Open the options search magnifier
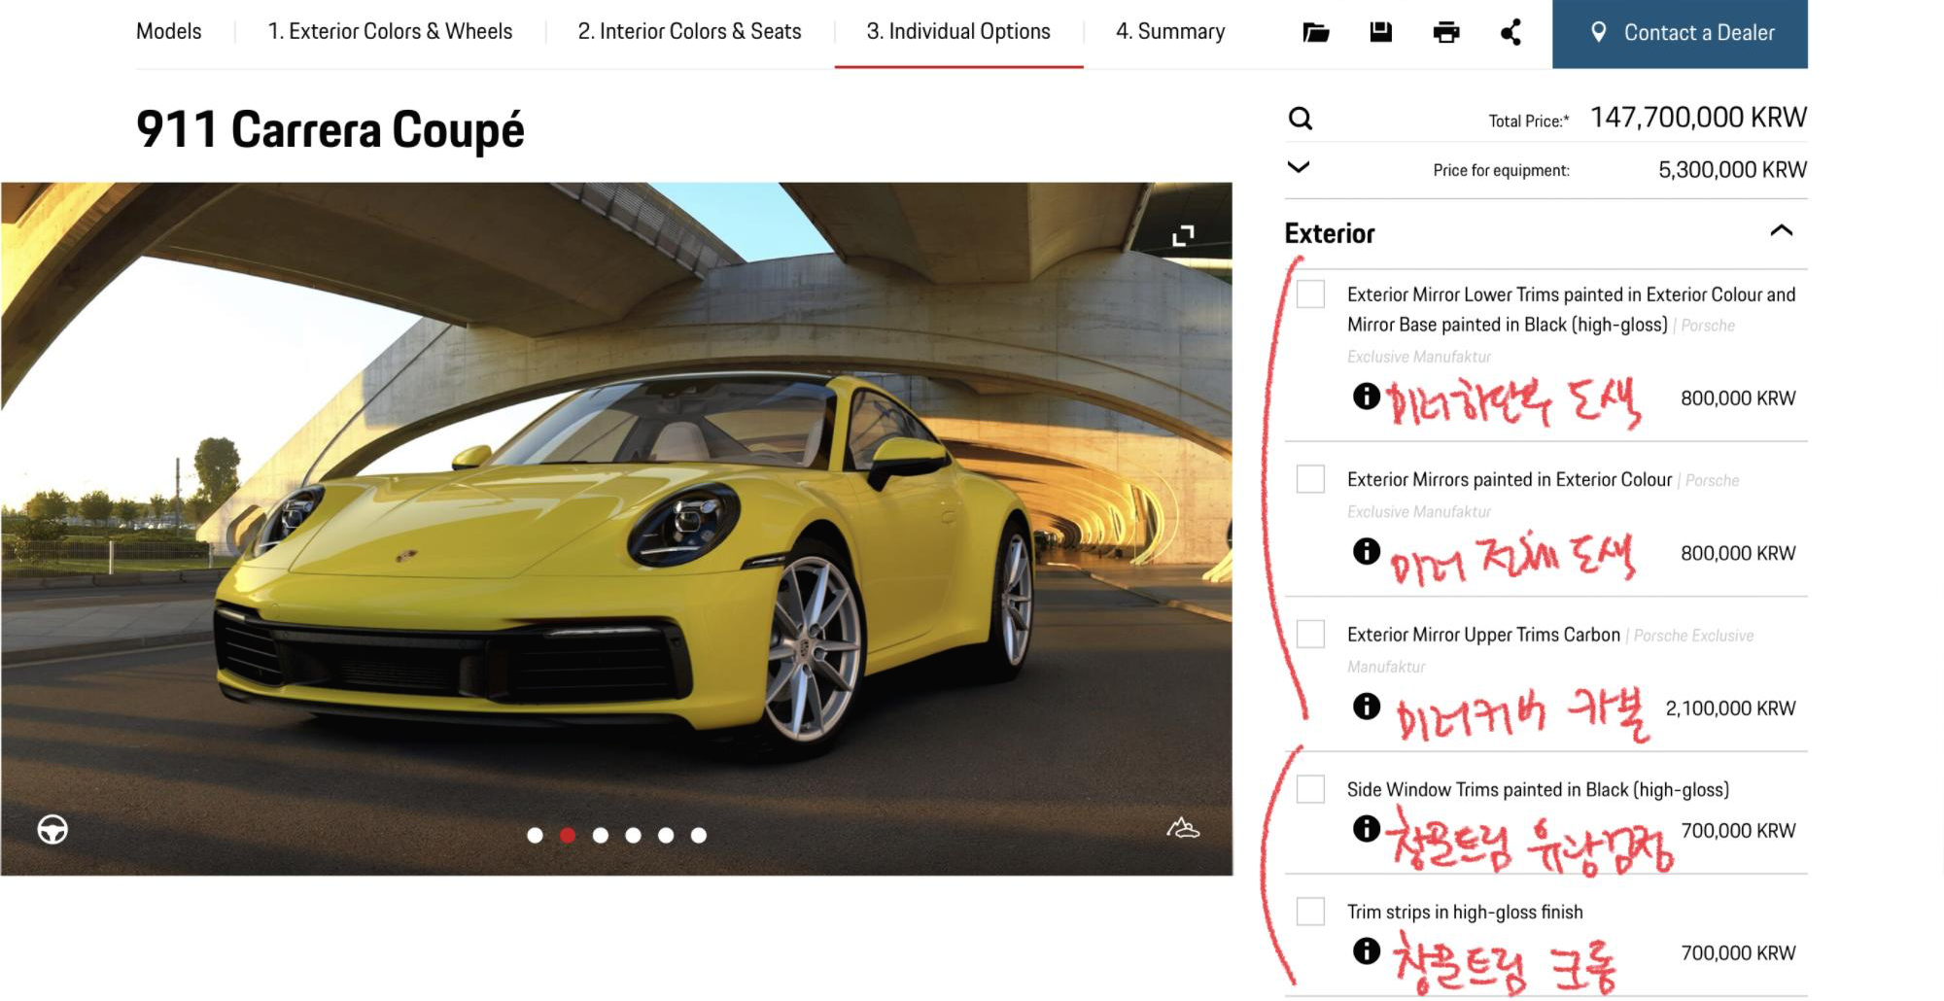Screen dimensions: 1944x1001 pos(1301,119)
